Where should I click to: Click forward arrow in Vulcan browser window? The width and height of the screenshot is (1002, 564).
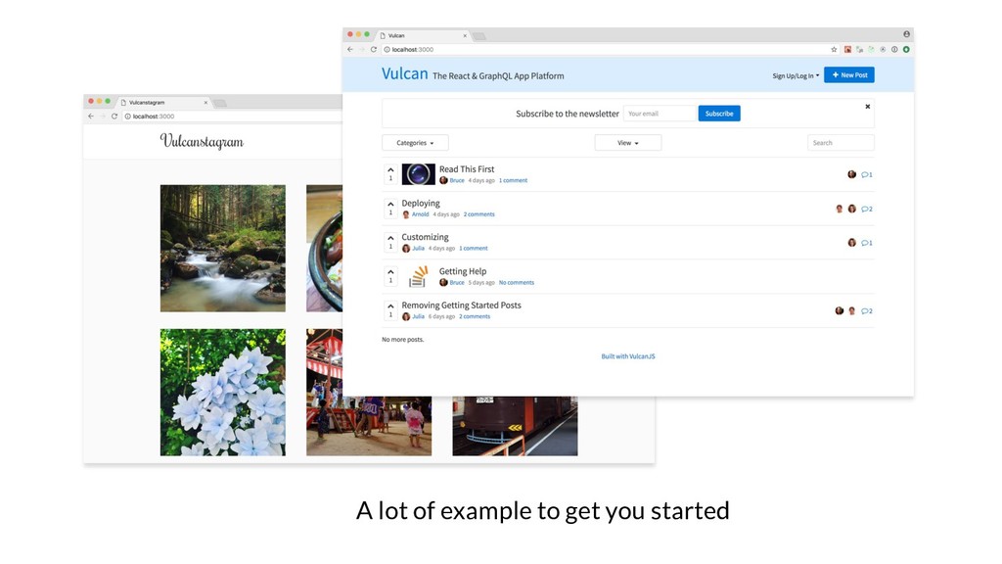click(x=362, y=49)
